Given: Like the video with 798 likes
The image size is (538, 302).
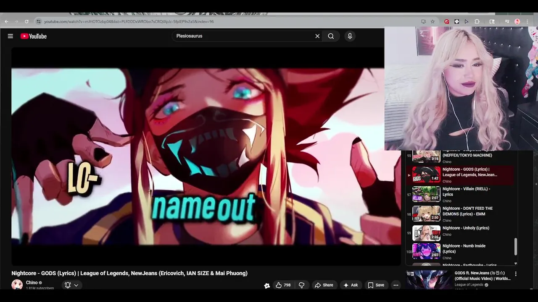Looking at the screenshot, I should point(283,285).
